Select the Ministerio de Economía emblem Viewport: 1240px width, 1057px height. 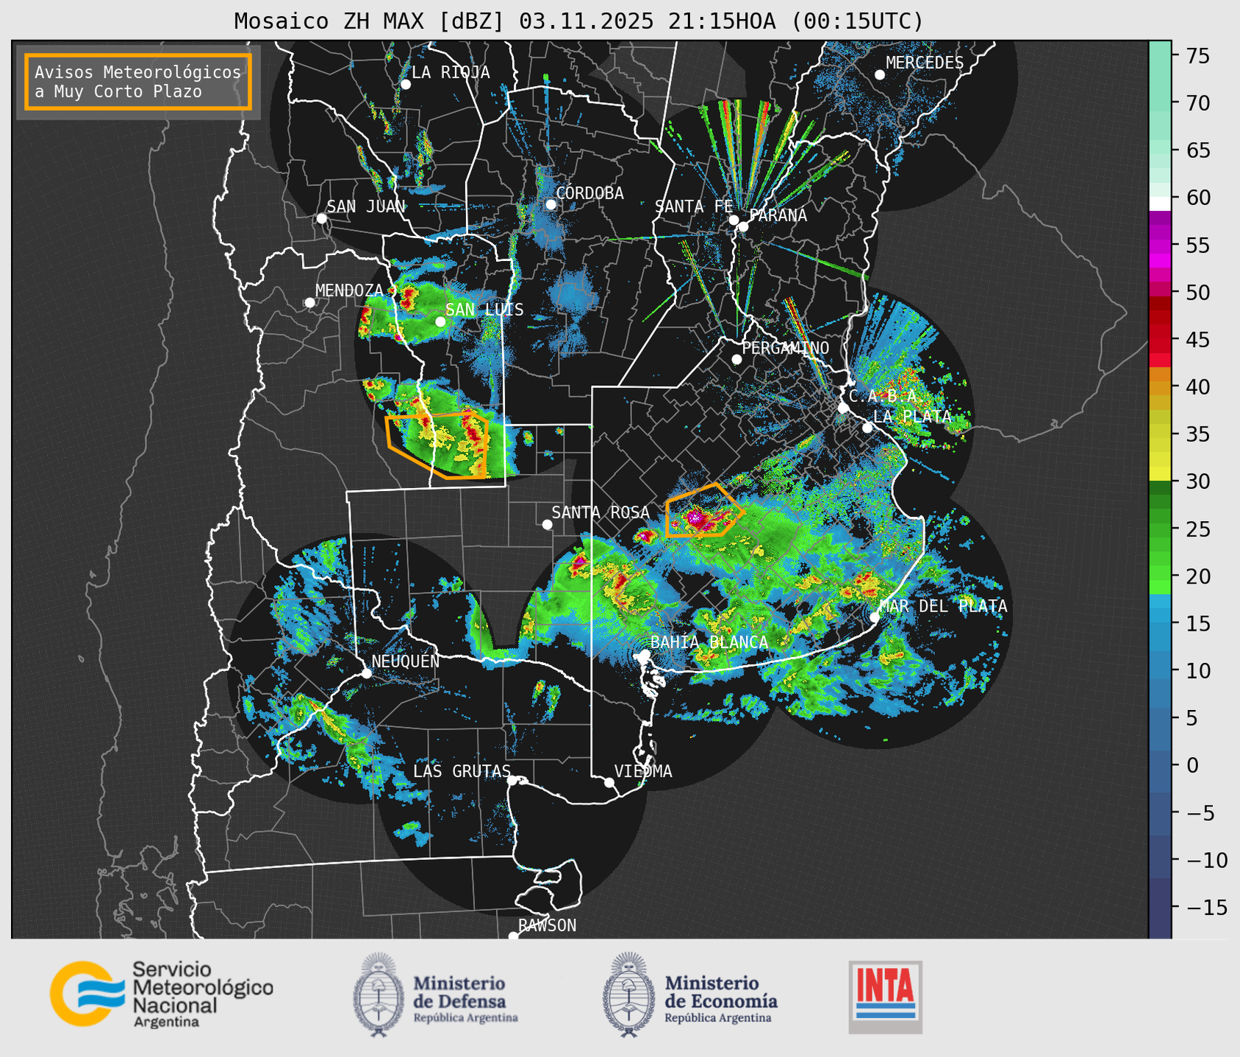click(628, 995)
